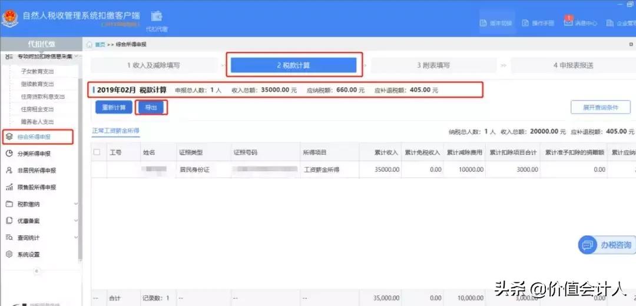Click the 首页 breadcrumb link
This screenshot has height=306, width=636.
[100, 44]
